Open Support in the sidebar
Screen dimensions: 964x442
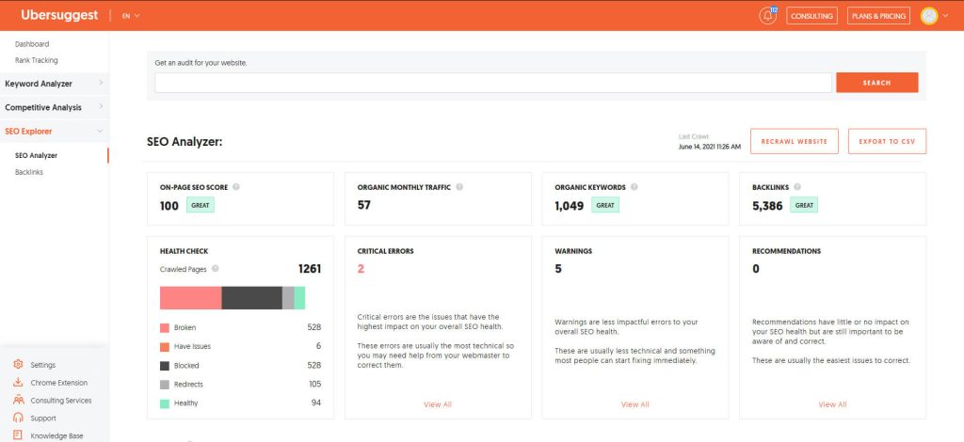click(x=43, y=418)
